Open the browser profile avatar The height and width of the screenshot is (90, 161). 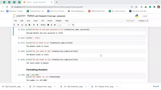[158, 7]
